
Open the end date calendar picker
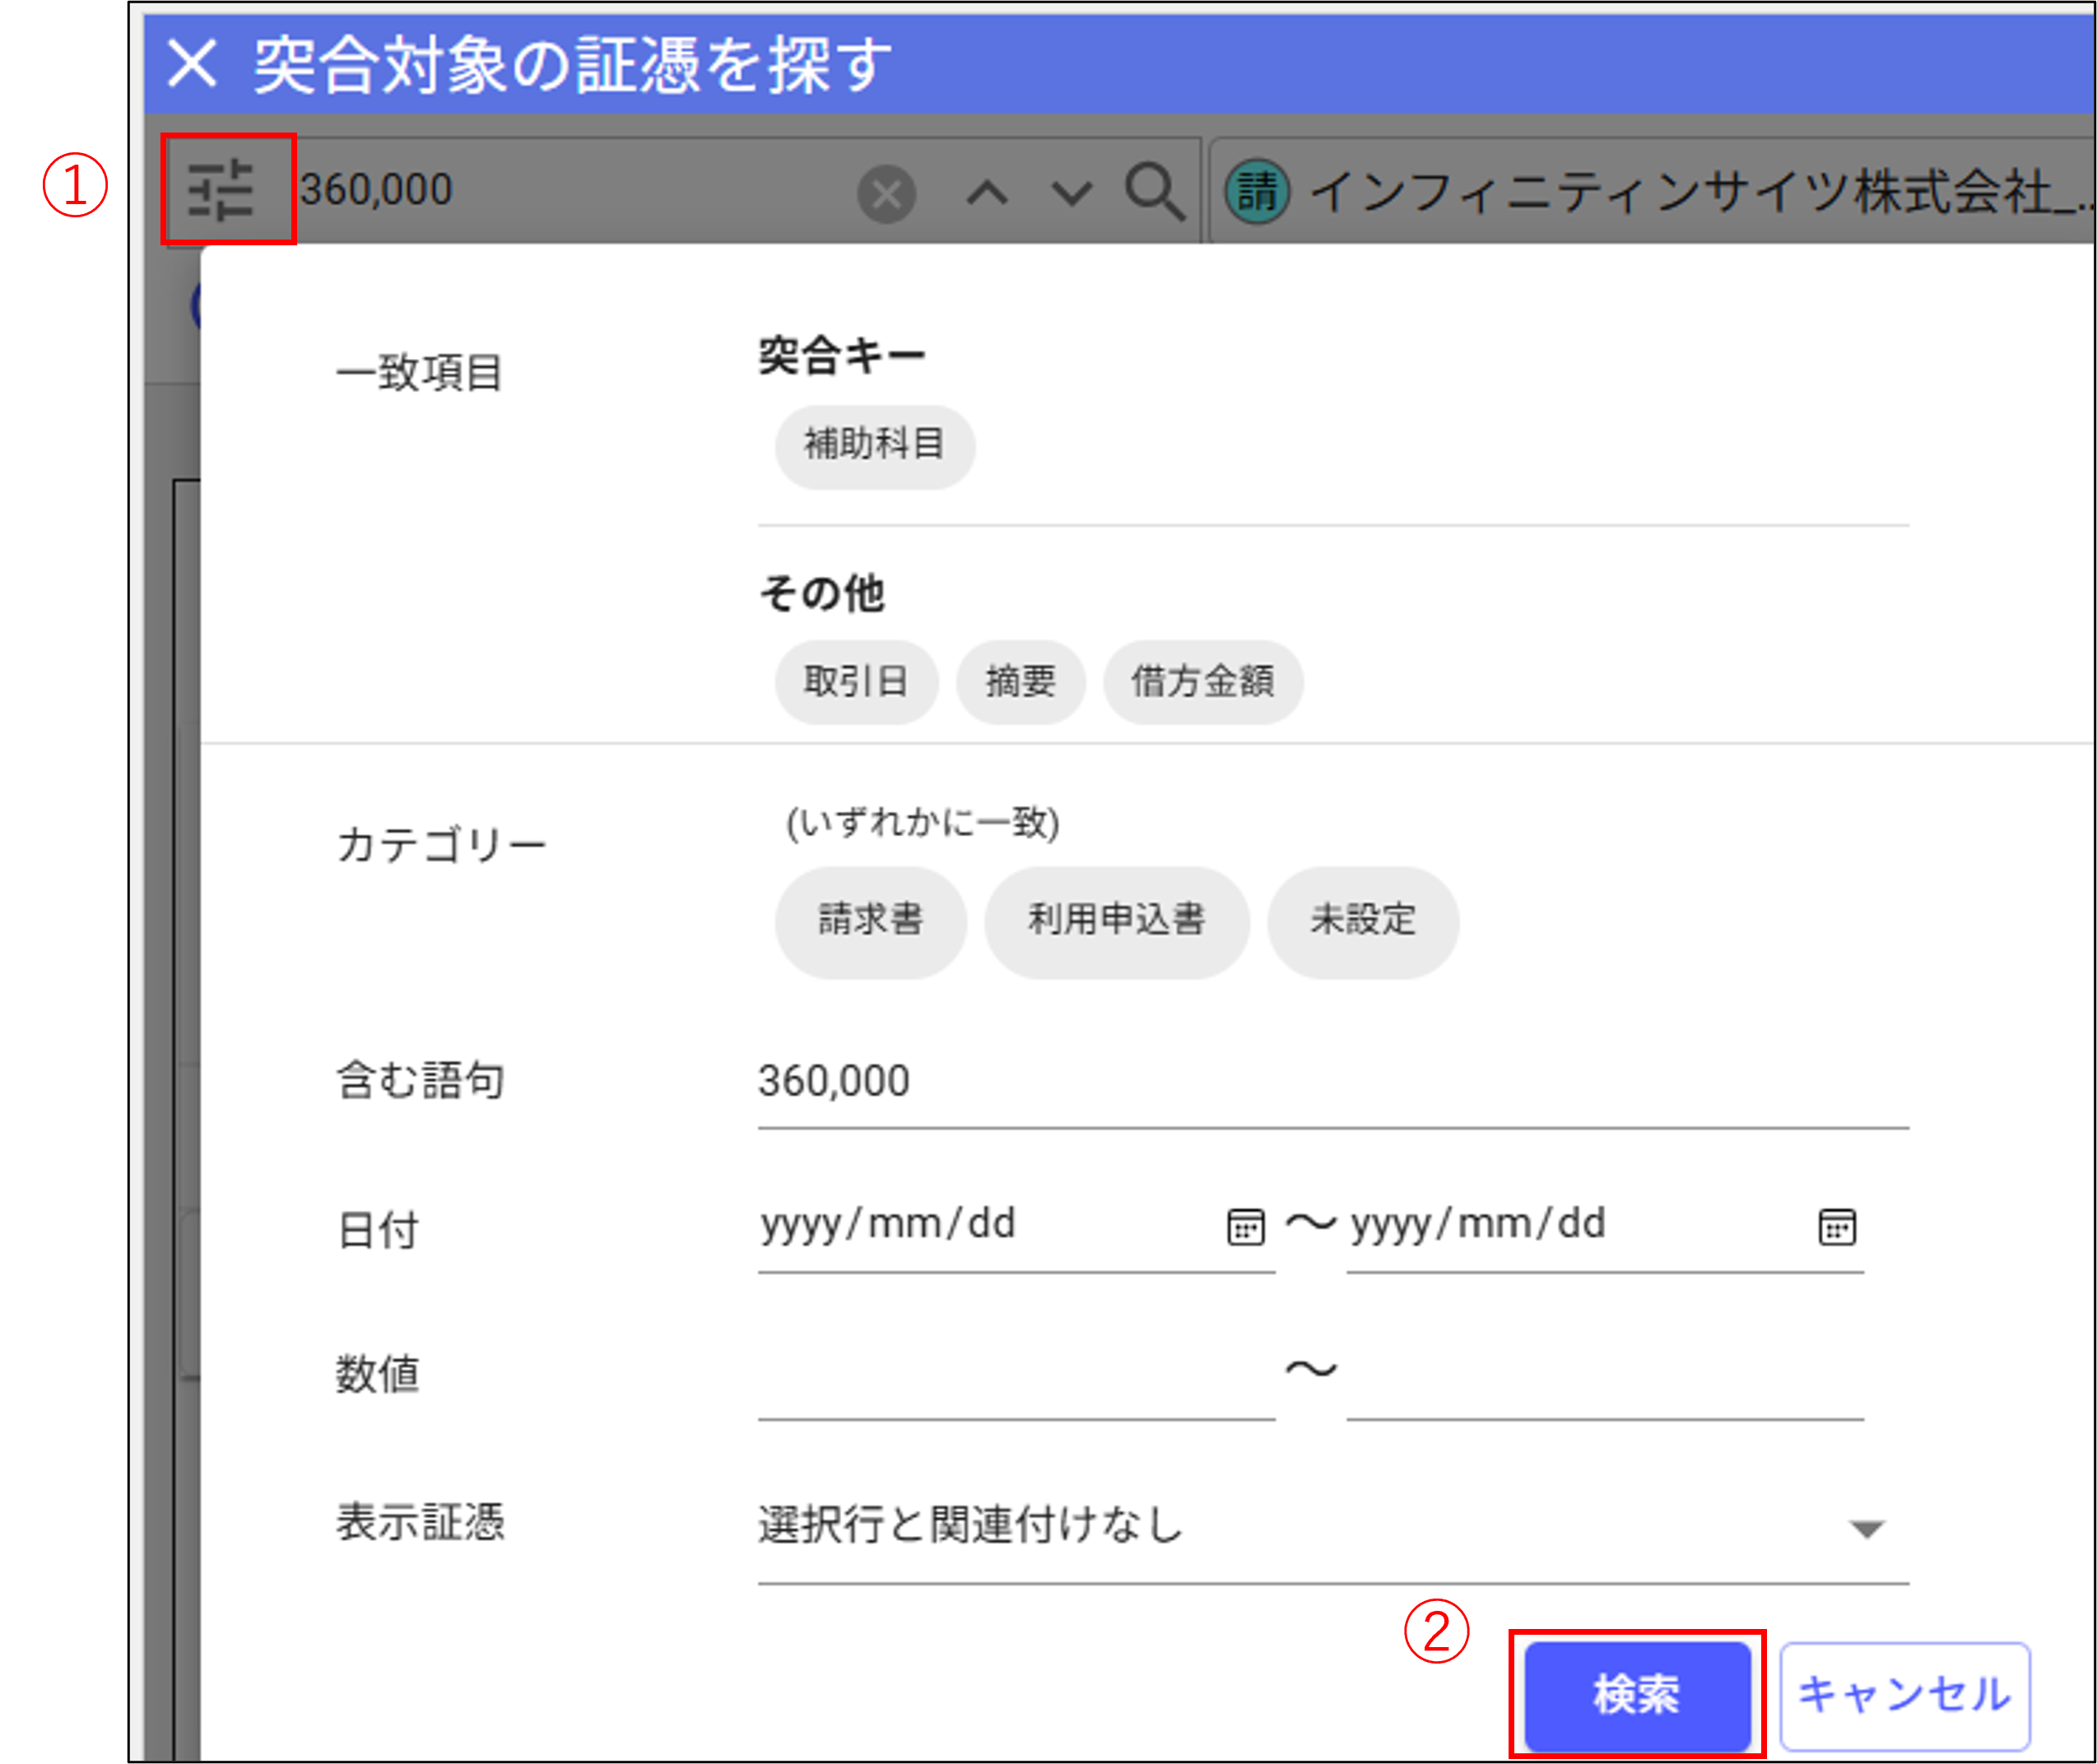pos(1836,1227)
